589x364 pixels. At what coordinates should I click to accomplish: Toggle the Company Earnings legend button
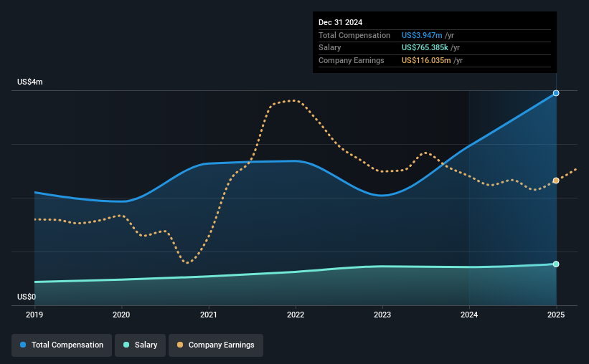(216, 345)
